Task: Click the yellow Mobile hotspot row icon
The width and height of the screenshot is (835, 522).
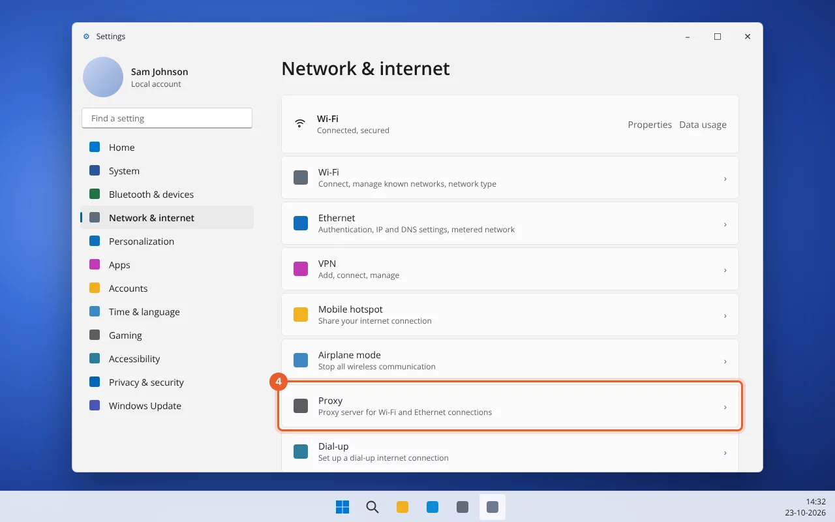Action: click(301, 315)
